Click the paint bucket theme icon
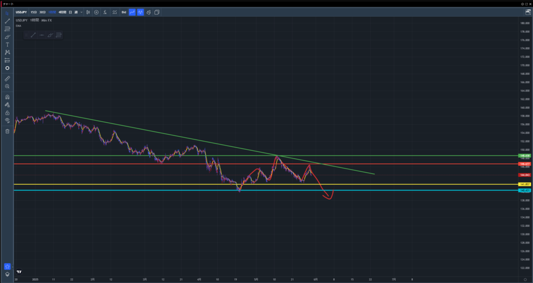 (148, 12)
